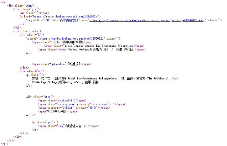Click the director line Frank Darabont
Image resolution: width=227 pixels, height=146 pixels.
tap(105, 78)
